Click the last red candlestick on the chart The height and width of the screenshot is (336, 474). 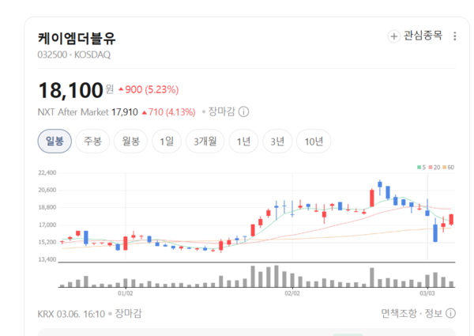click(x=451, y=219)
